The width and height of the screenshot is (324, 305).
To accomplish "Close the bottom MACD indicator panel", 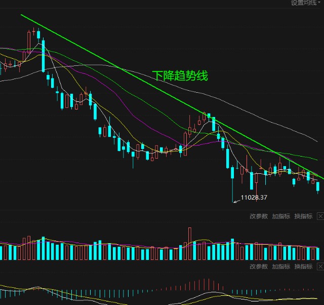I will [320, 267].
